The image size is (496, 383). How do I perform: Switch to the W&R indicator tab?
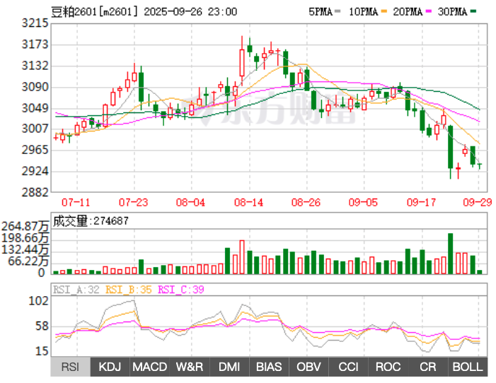[190, 367]
